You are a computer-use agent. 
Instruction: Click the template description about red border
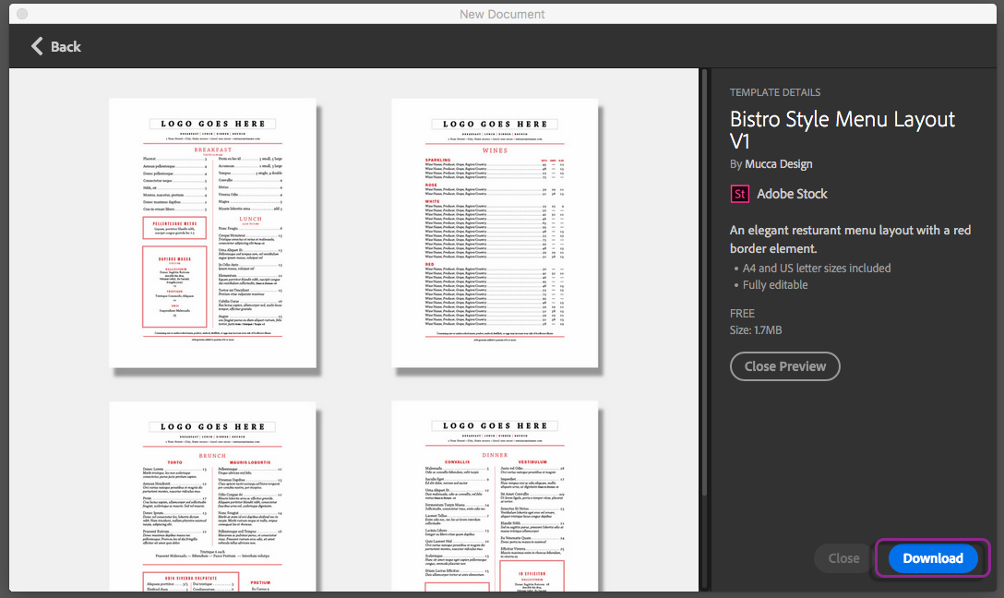pos(850,239)
